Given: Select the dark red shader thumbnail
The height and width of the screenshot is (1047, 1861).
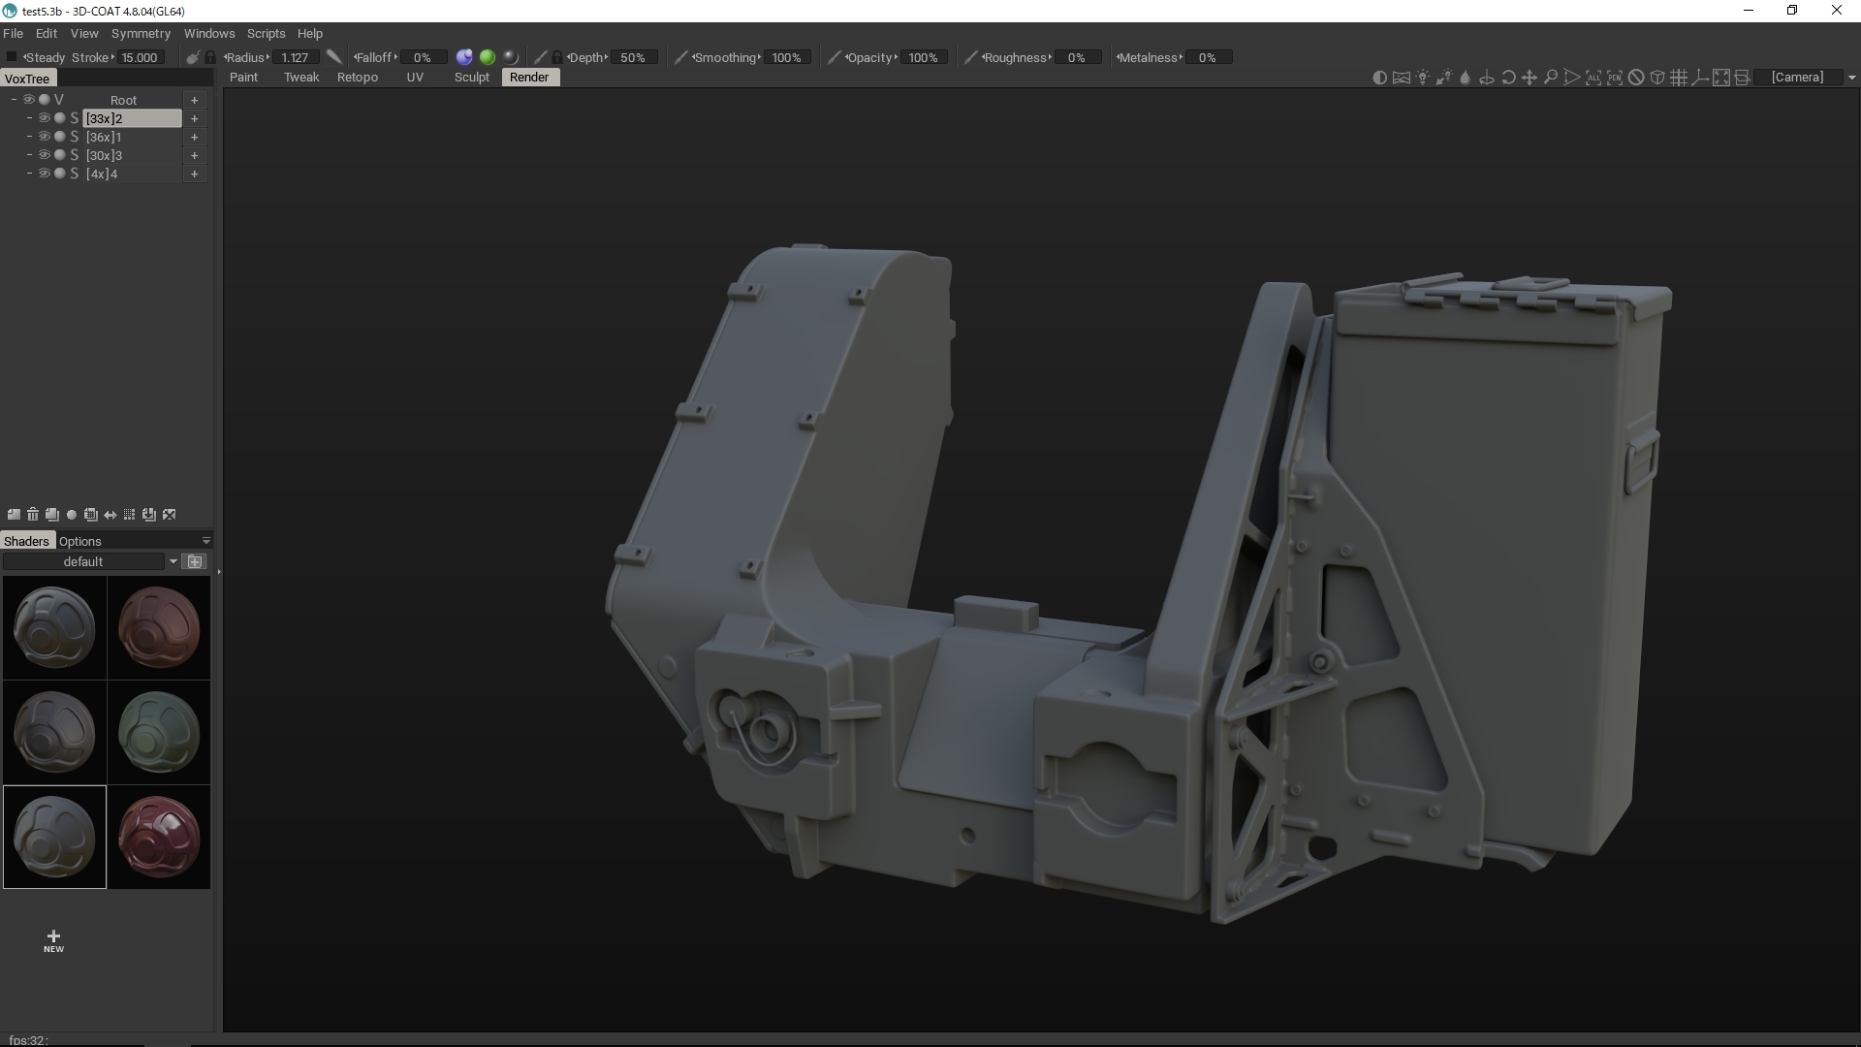Looking at the screenshot, I should 158,837.
